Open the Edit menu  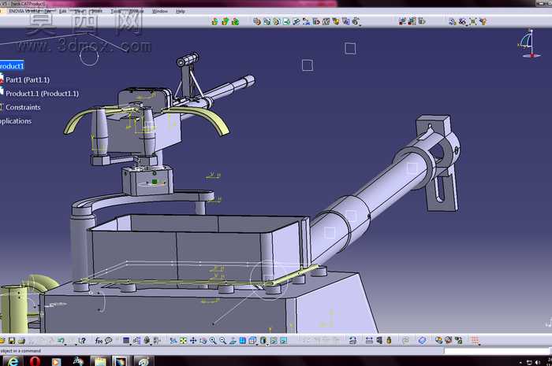(62, 11)
